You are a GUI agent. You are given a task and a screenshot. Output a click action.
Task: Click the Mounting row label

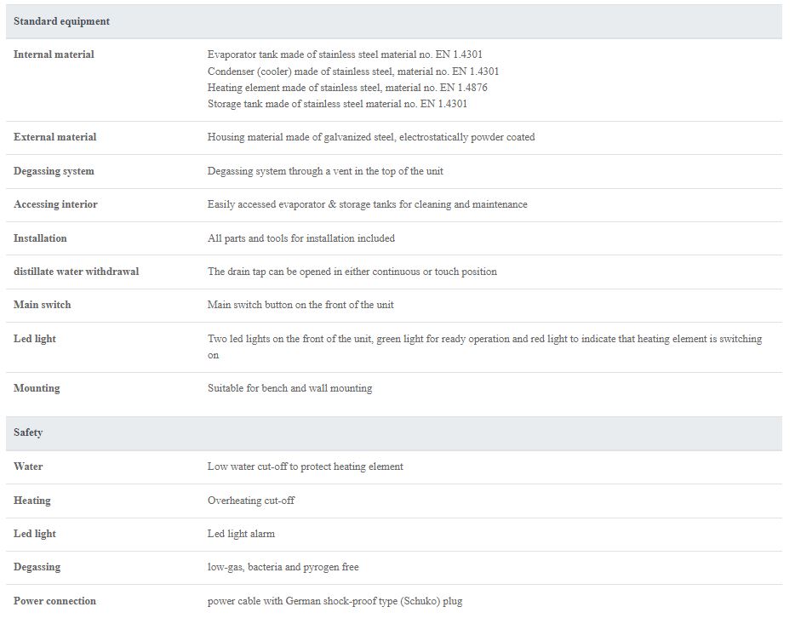point(37,388)
